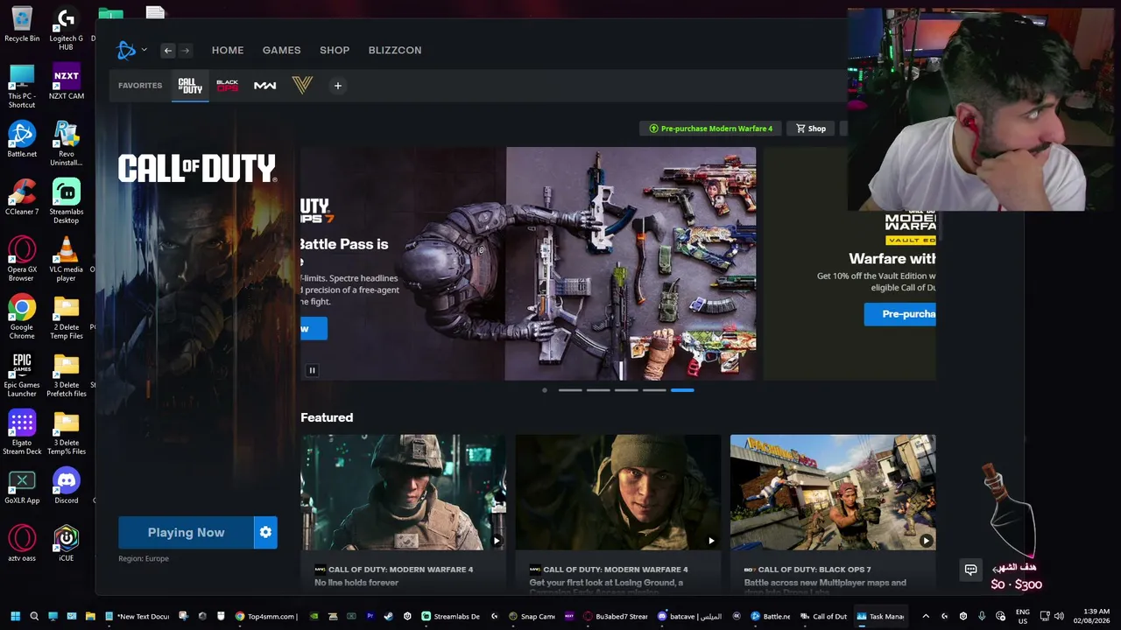Image resolution: width=1121 pixels, height=630 pixels.
Task: Open the Losing Ground featured video thumbnail
Action: [618, 493]
